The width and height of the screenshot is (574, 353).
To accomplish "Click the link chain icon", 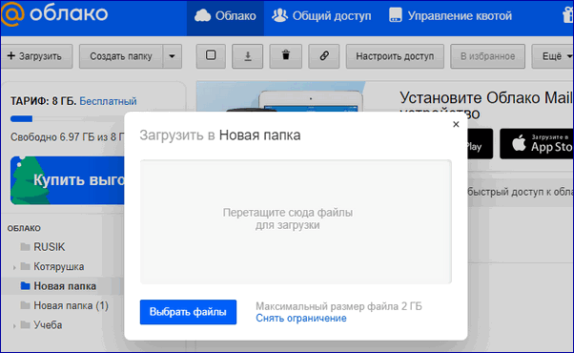I will [x=324, y=56].
